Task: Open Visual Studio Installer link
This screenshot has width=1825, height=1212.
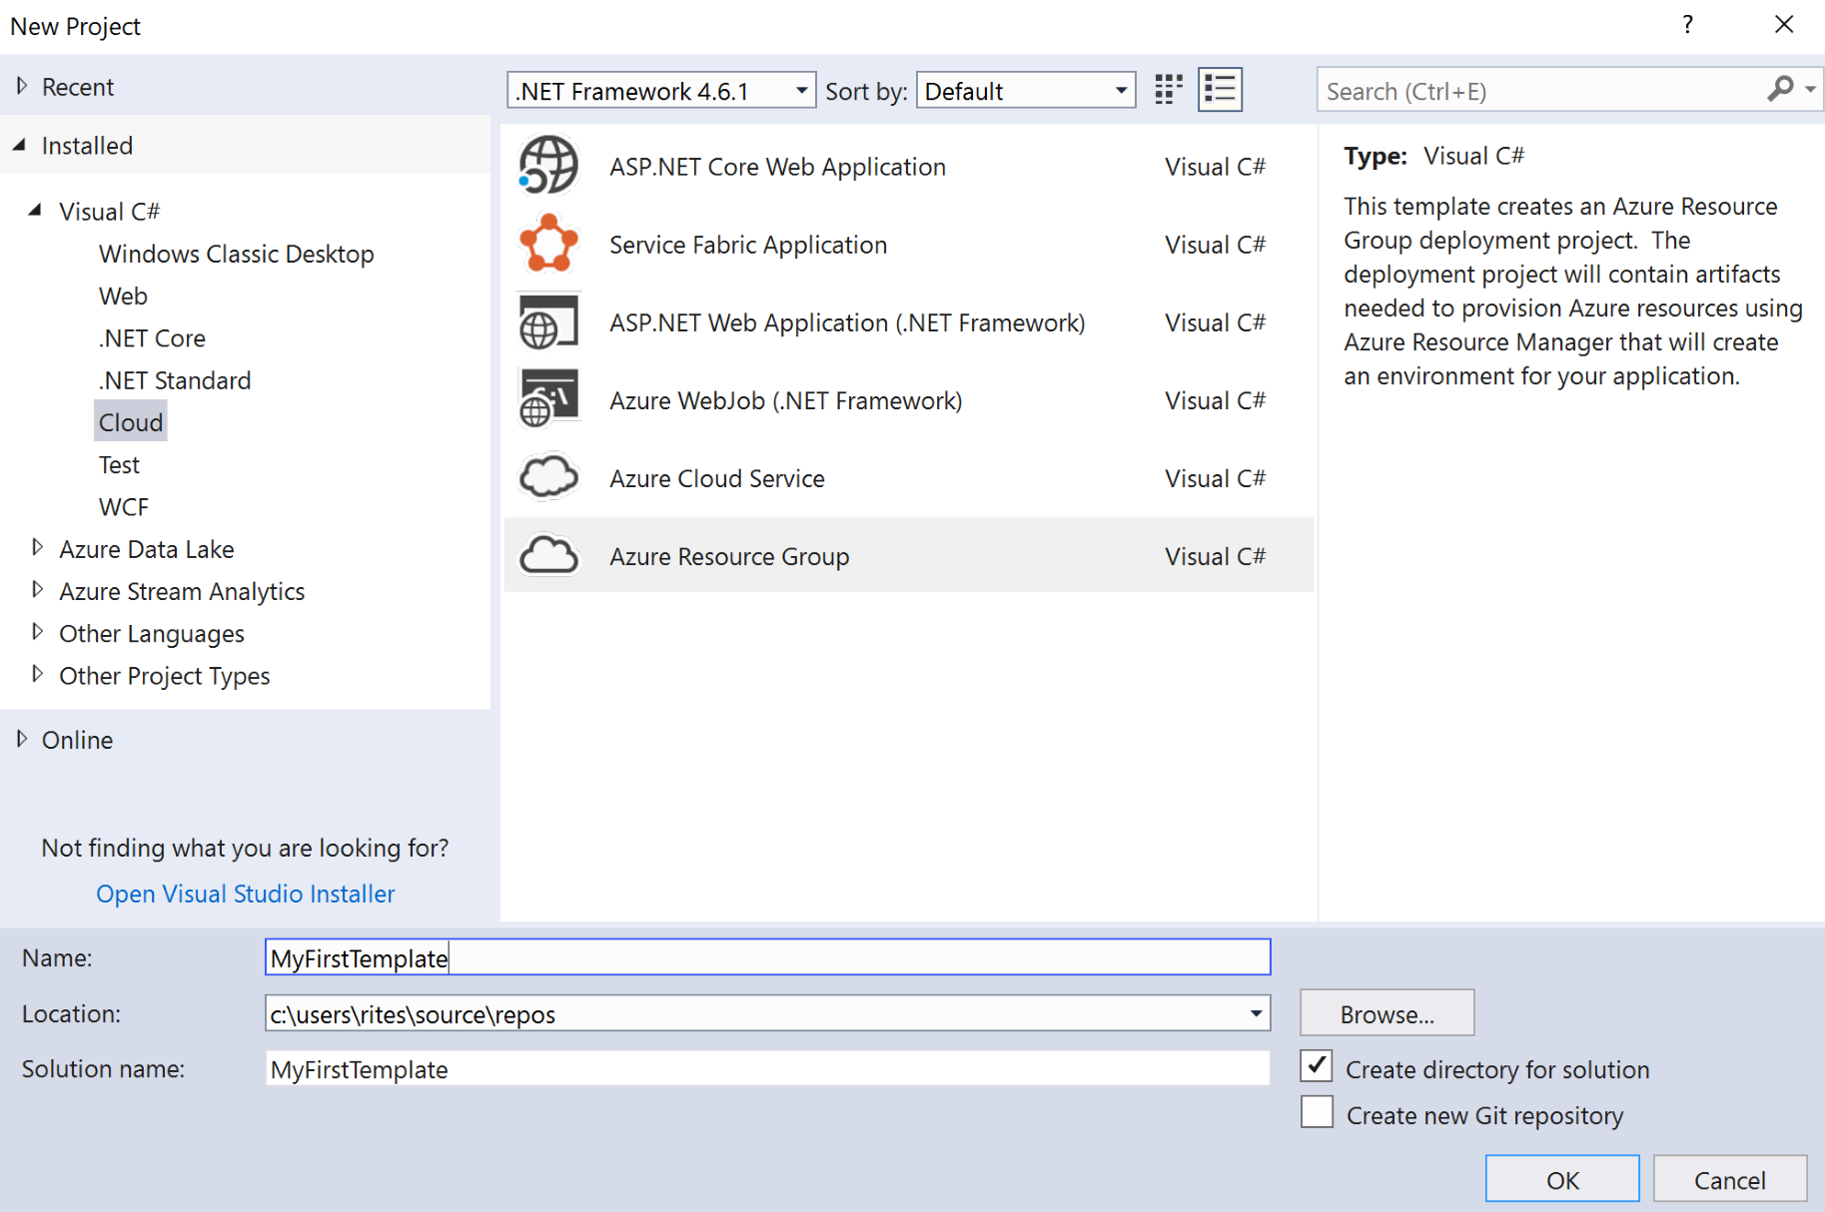Action: click(x=246, y=894)
